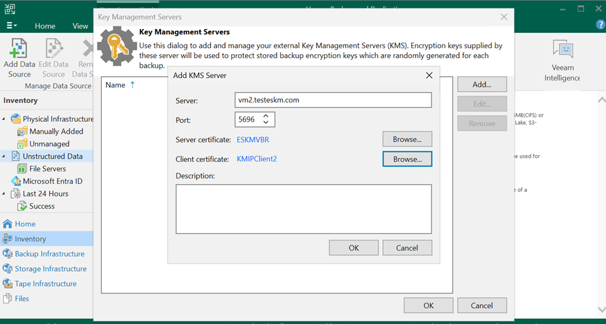Browse for the server certificate
606x324 pixels.
click(x=407, y=139)
